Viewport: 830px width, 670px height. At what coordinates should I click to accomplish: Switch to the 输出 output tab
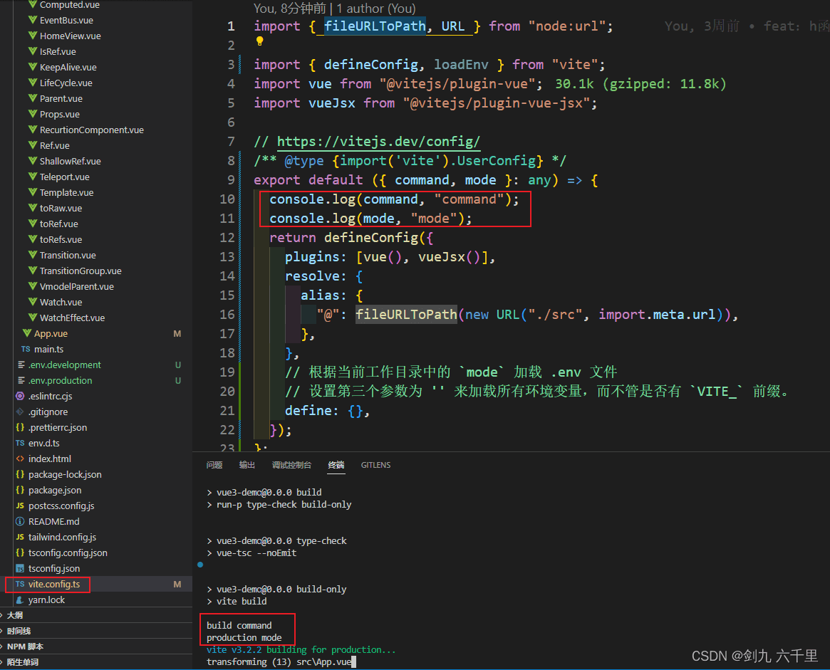(x=247, y=465)
